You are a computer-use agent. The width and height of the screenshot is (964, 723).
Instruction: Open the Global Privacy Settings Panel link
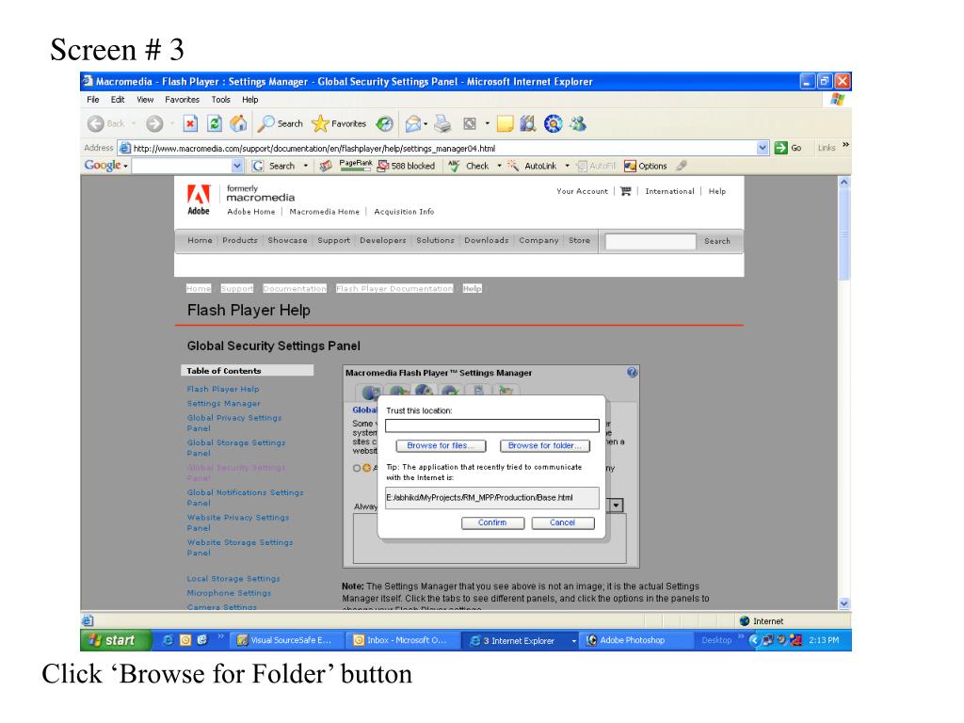[x=234, y=423]
